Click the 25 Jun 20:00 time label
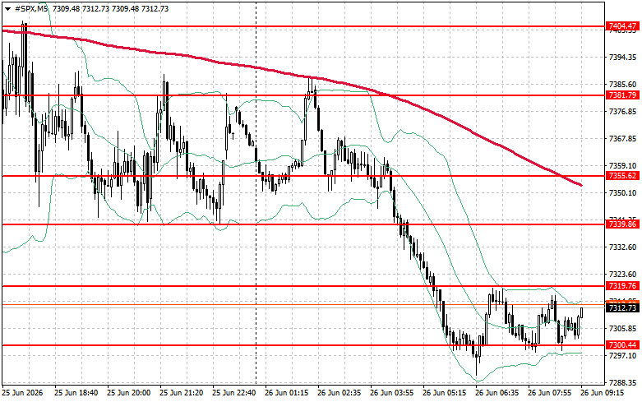The height and width of the screenshot is (402, 642). point(128,393)
